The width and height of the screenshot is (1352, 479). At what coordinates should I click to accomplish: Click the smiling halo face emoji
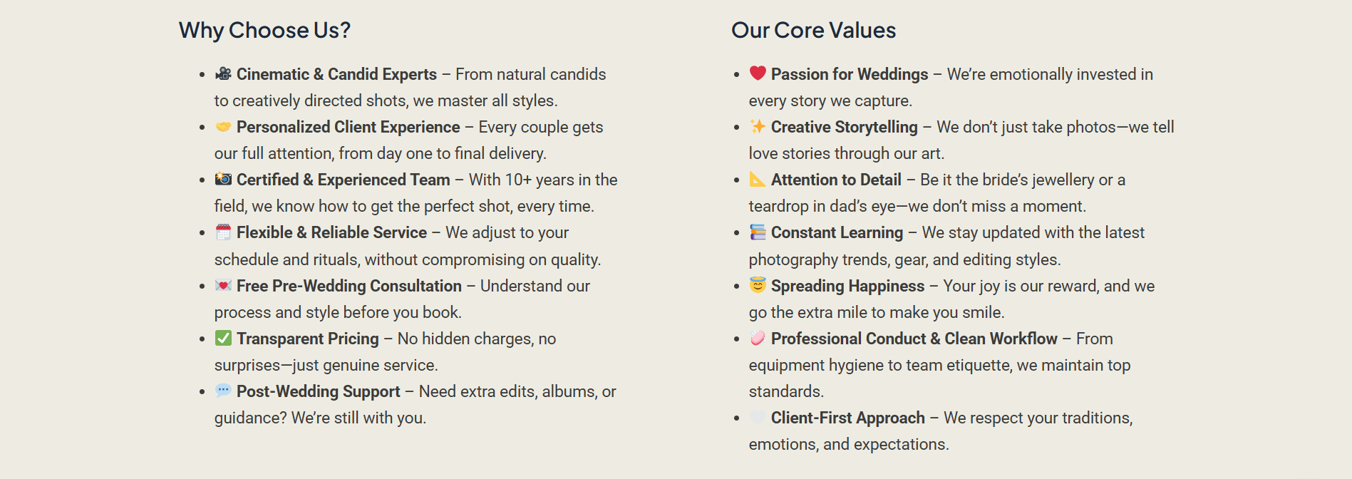pos(758,285)
